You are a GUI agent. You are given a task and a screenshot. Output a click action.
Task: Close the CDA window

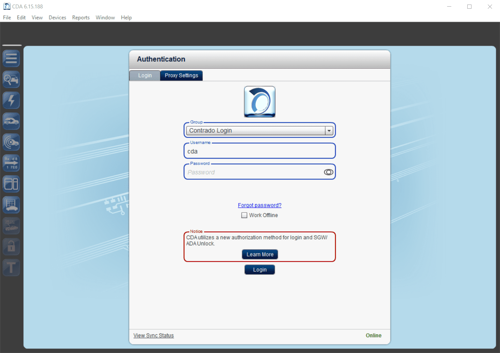[x=490, y=7]
